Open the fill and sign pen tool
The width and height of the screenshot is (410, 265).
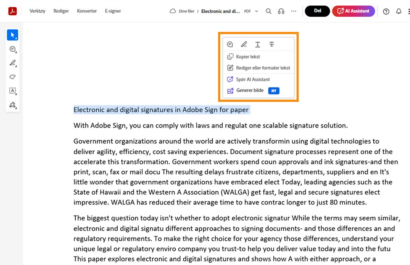pyautogui.click(x=13, y=105)
